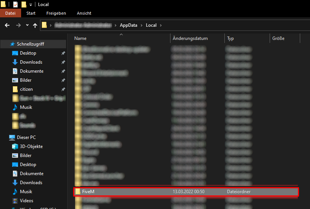Click the 3D-Objekte cube icon

click(15, 146)
